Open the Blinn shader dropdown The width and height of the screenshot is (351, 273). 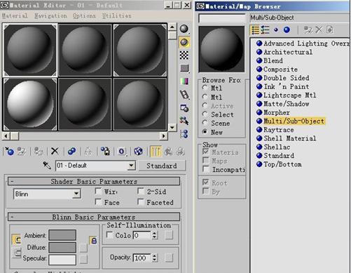[47, 194]
